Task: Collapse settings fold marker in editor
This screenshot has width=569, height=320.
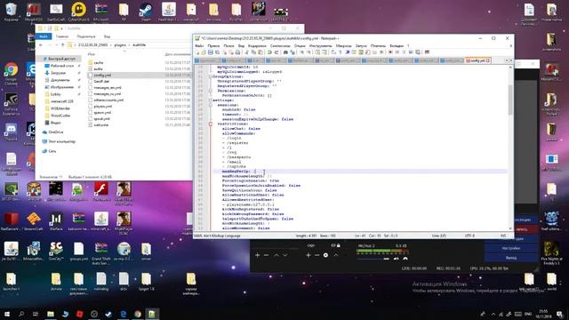Action: pyautogui.click(x=211, y=100)
